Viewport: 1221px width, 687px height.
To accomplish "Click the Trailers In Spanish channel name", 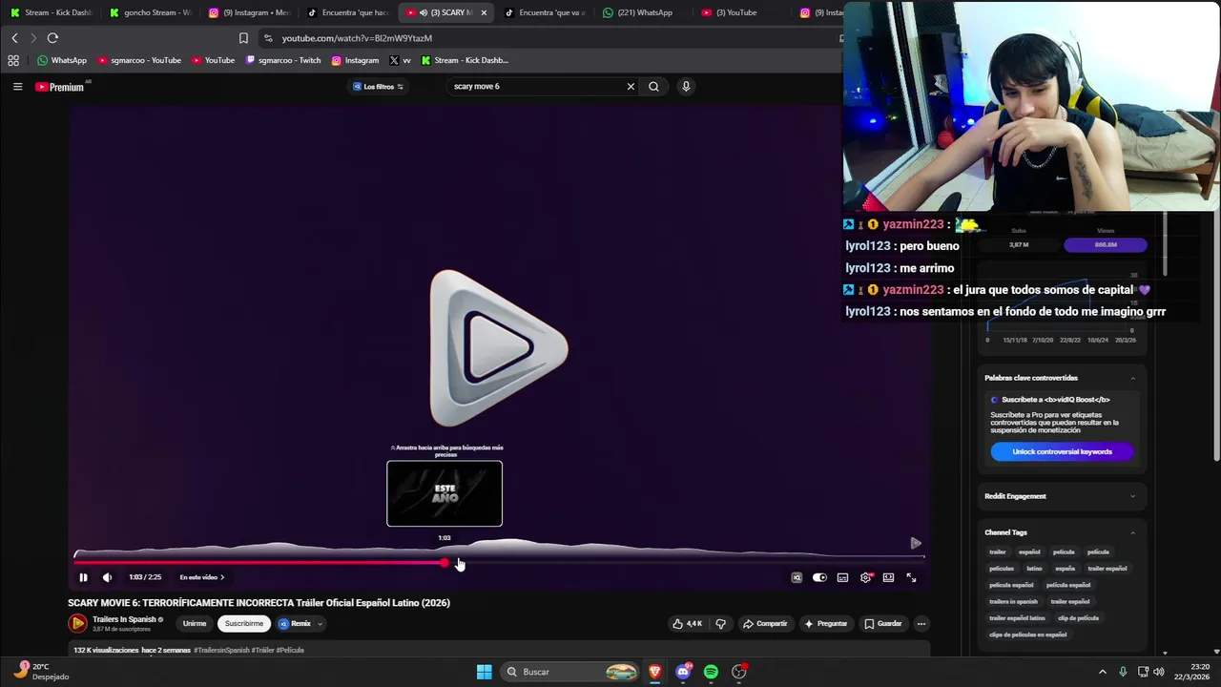I will (124, 619).
